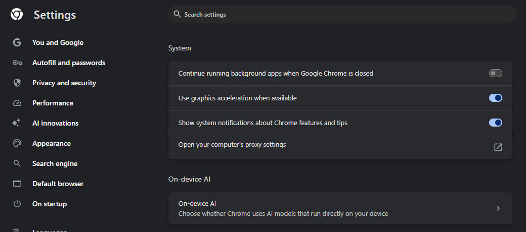The height and width of the screenshot is (232, 526).
Task: Open the On-device AI row
Action: click(340, 208)
